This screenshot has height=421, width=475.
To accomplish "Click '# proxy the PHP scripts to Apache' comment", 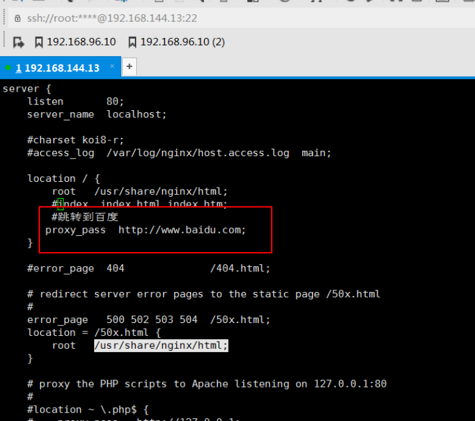I will pos(207,384).
